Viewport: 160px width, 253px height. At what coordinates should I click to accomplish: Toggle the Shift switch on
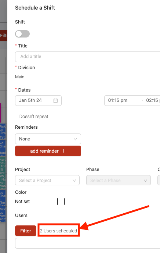pyautogui.click(x=22, y=34)
